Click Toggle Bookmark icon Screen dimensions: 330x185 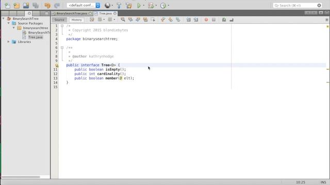coord(178,20)
